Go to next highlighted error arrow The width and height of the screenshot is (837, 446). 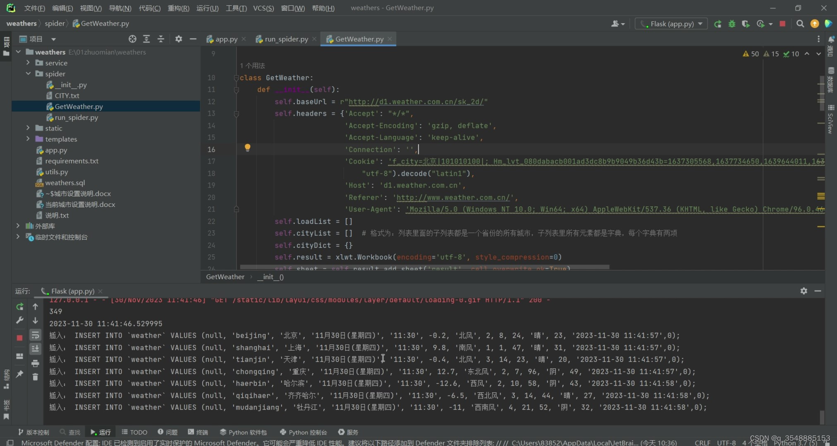pos(818,54)
